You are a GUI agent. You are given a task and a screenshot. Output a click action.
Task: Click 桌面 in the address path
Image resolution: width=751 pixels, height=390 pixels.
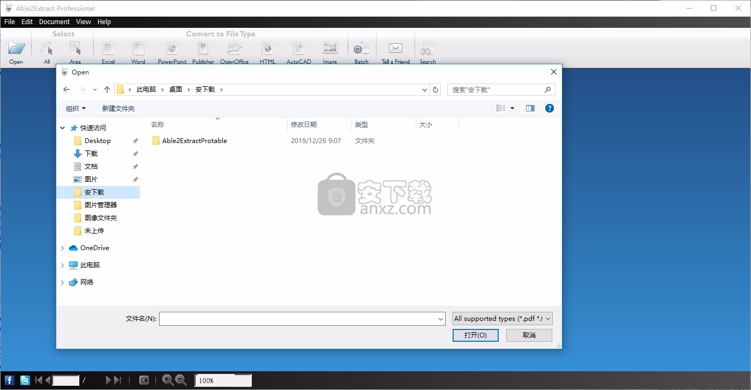point(176,89)
